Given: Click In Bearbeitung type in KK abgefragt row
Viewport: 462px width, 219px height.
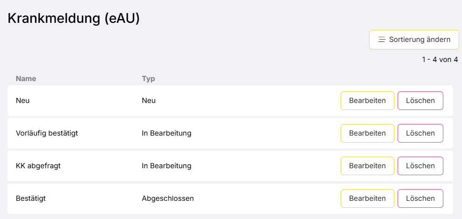Looking at the screenshot, I should pos(167,166).
